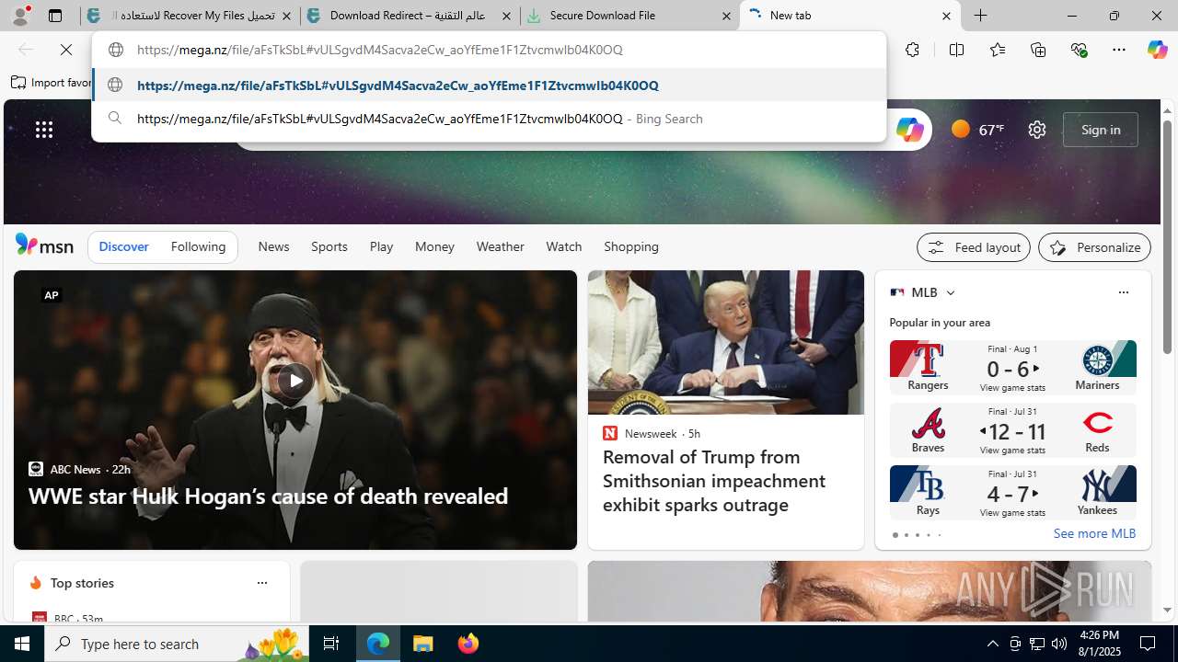The width and height of the screenshot is (1178, 662).
Task: Select the Following feed tab
Action: click(198, 246)
